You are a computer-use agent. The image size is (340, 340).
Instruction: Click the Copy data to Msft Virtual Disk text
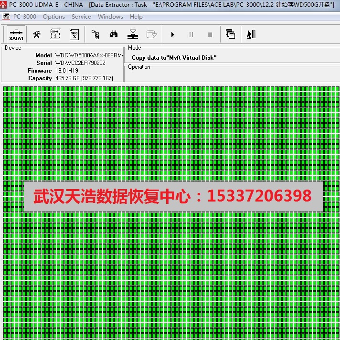174,57
